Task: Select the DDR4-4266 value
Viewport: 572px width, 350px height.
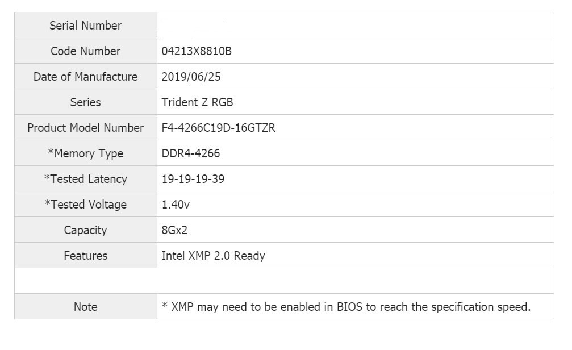Action: pyautogui.click(x=191, y=153)
